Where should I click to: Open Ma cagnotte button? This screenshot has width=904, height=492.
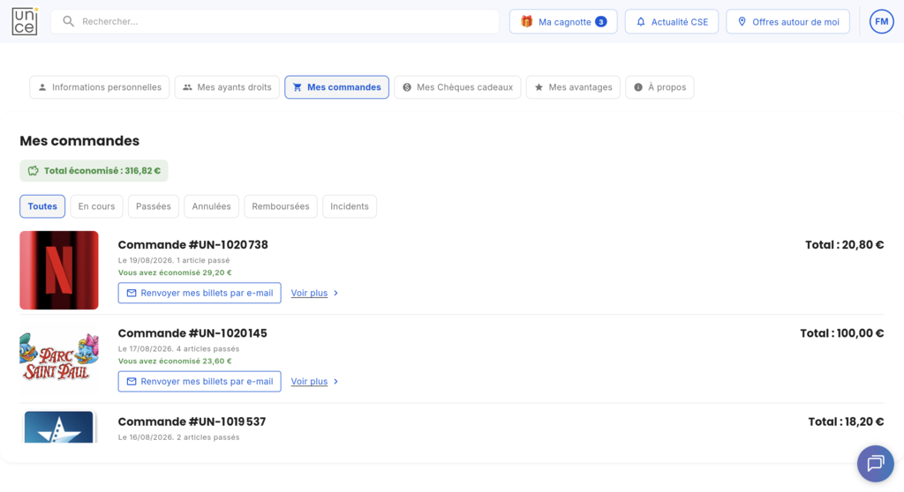pos(563,21)
